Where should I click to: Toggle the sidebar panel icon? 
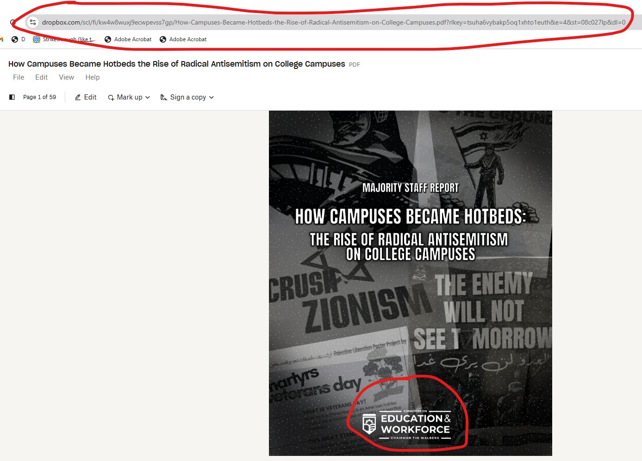[x=12, y=97]
